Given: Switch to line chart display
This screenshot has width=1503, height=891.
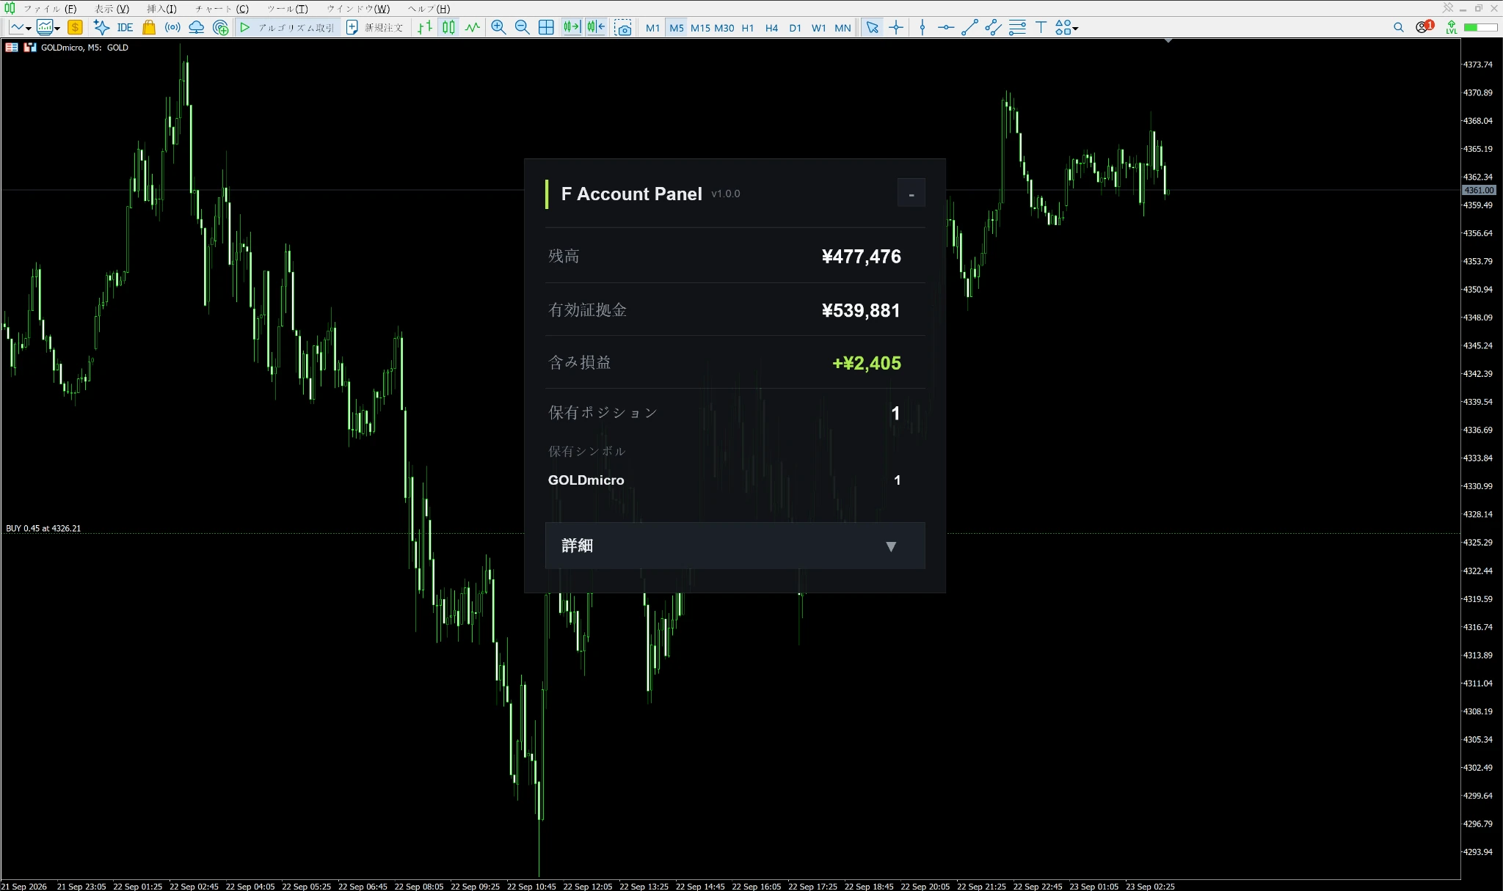Looking at the screenshot, I should pos(472,28).
